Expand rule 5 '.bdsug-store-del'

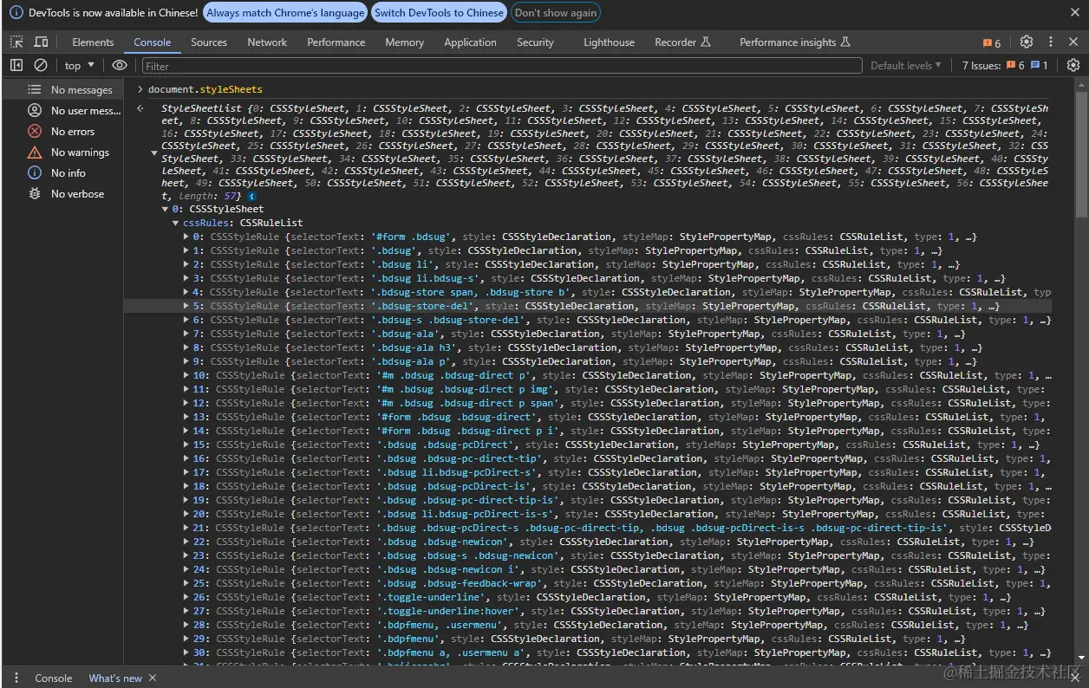[186, 306]
